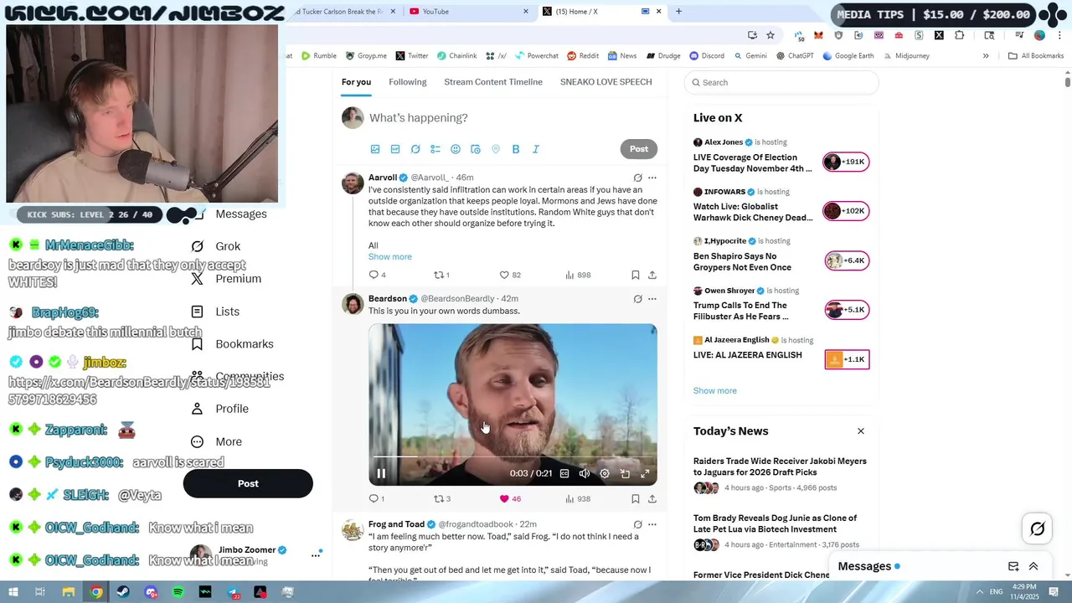The width and height of the screenshot is (1072, 603).
Task: Switch to the Following tab
Action: pyautogui.click(x=408, y=82)
